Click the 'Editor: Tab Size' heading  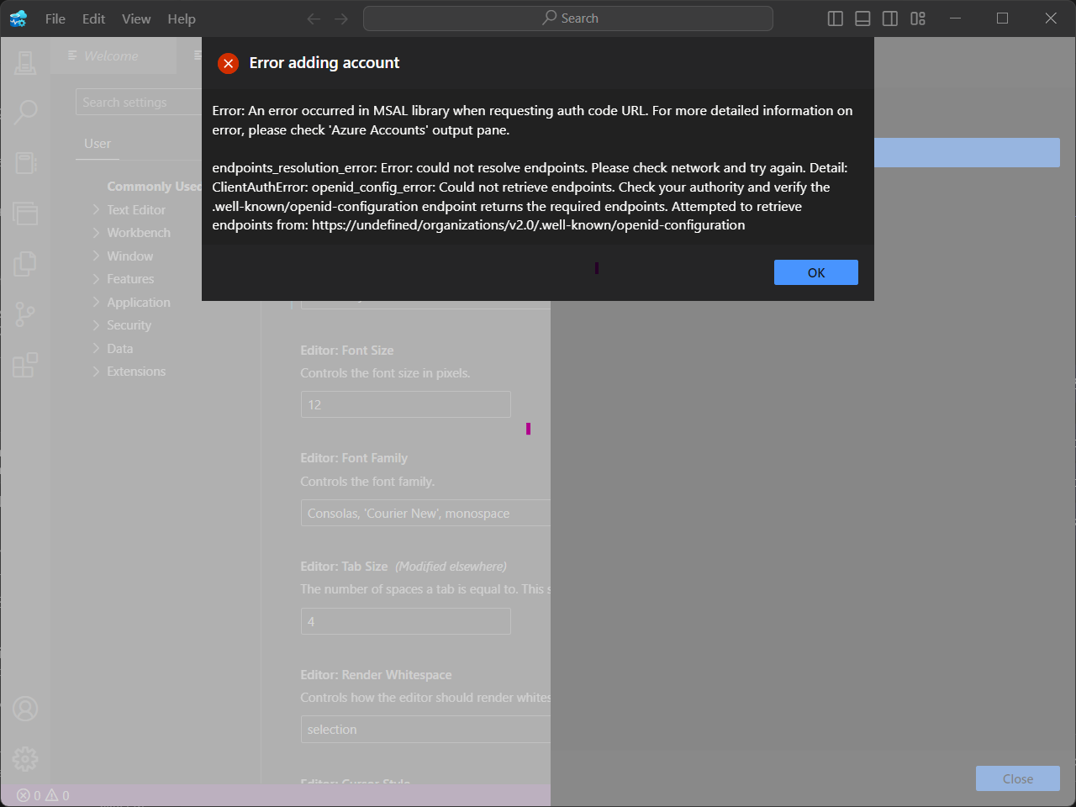coord(345,567)
